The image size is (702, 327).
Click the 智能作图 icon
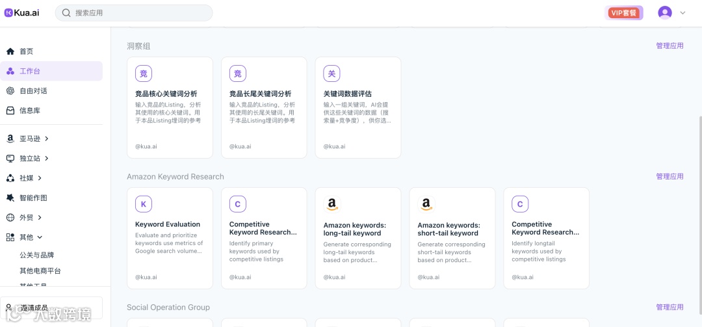point(10,198)
